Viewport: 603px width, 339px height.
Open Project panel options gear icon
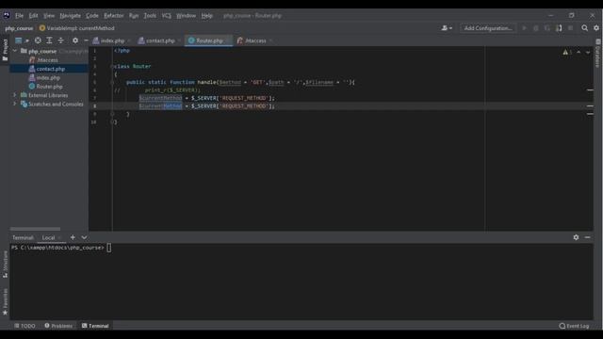click(75, 40)
